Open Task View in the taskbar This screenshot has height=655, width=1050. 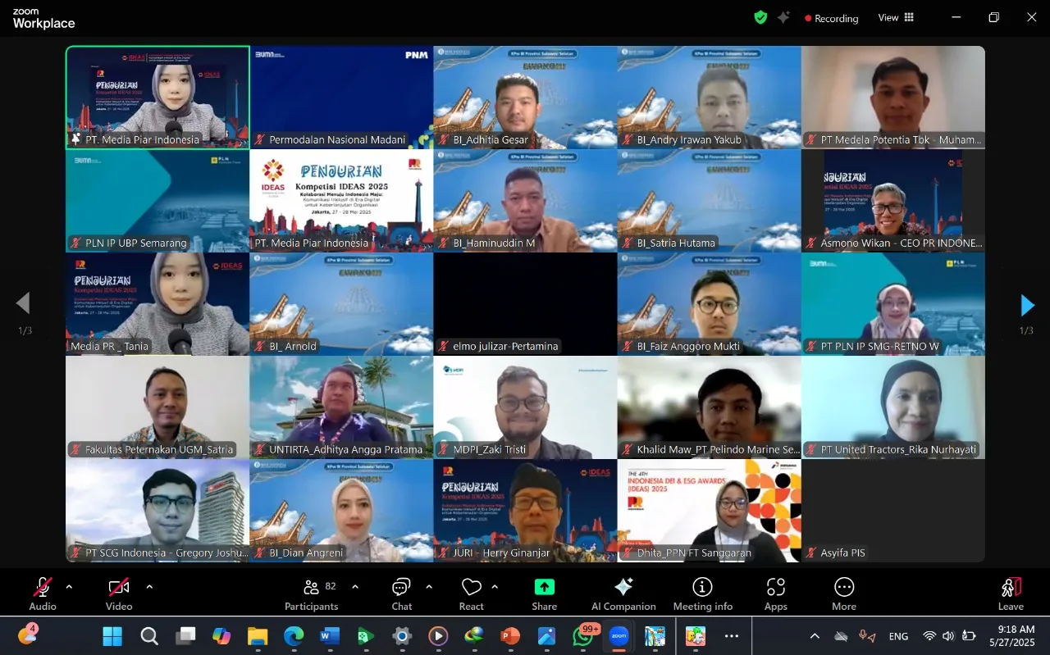click(185, 636)
